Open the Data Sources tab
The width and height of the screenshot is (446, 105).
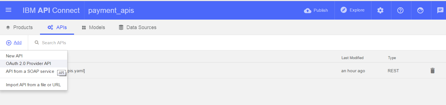(137, 27)
